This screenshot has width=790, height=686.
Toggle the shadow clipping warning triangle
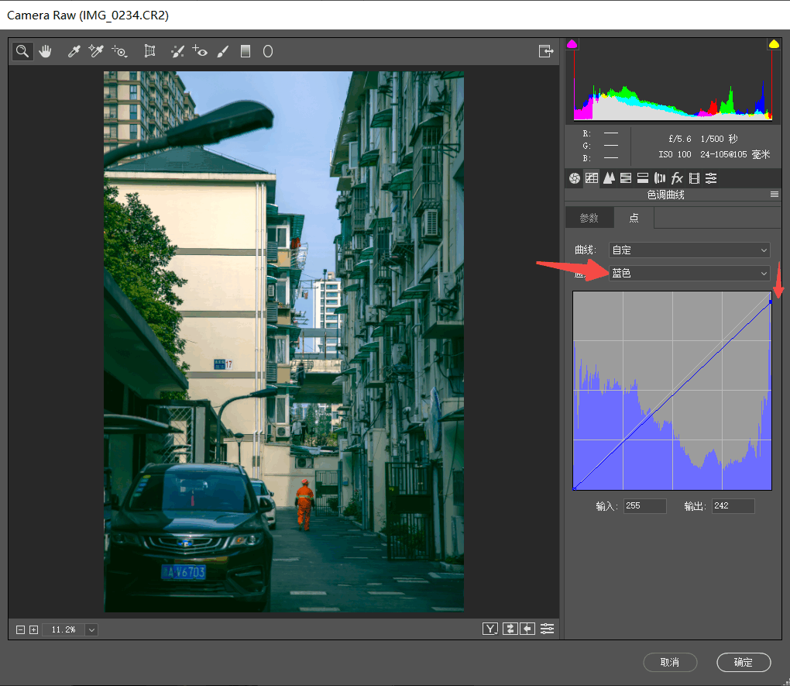click(x=572, y=44)
